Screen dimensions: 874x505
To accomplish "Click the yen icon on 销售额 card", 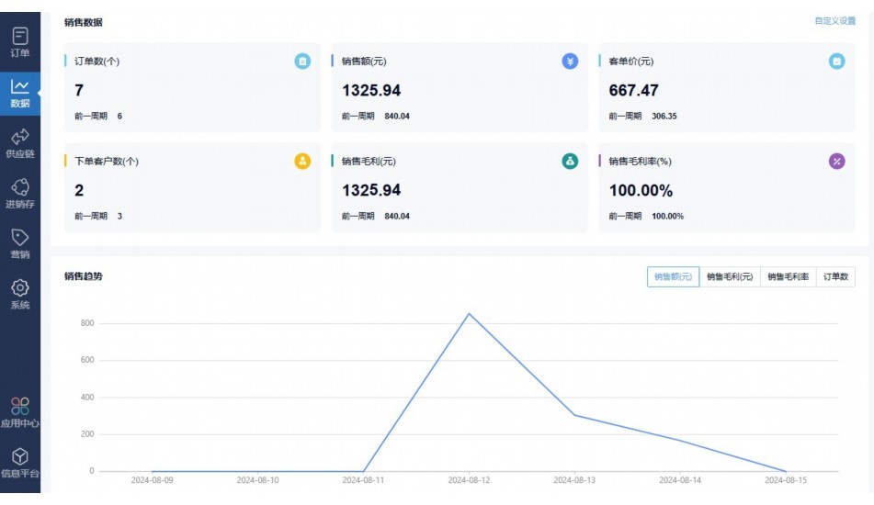I will point(570,62).
